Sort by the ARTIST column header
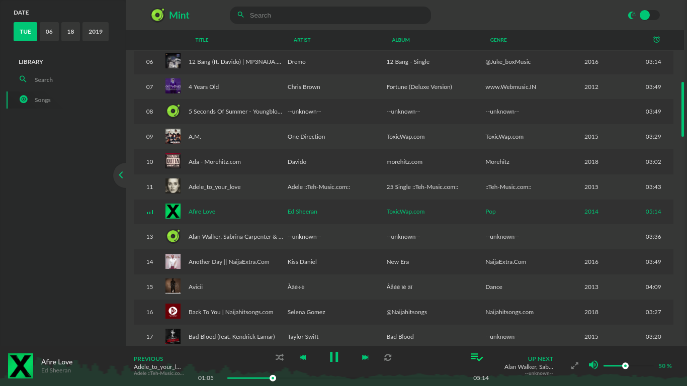The height and width of the screenshot is (386, 687). 302,40
